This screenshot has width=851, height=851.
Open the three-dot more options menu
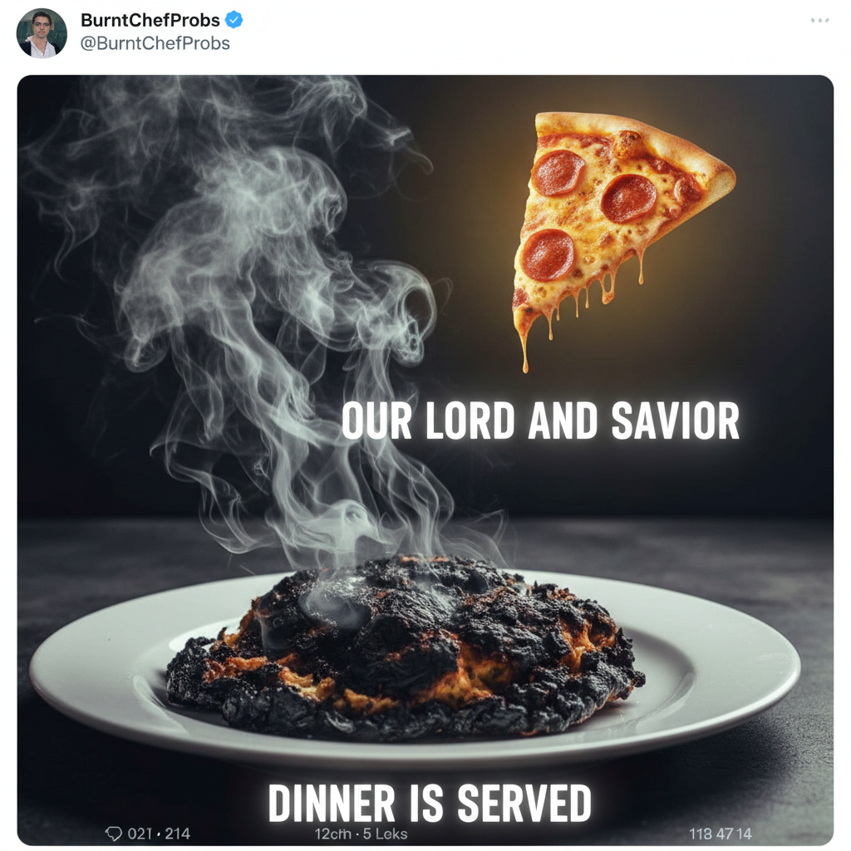click(820, 21)
